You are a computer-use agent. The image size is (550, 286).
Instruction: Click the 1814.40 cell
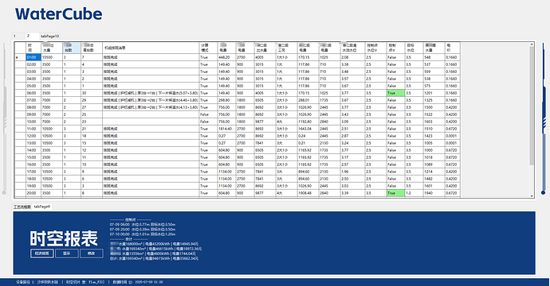[x=226, y=129]
